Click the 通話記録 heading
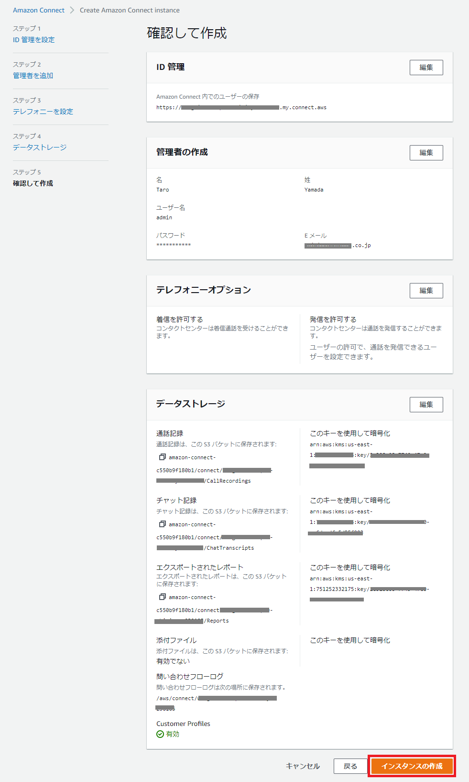This screenshot has height=782, width=469. (170, 433)
